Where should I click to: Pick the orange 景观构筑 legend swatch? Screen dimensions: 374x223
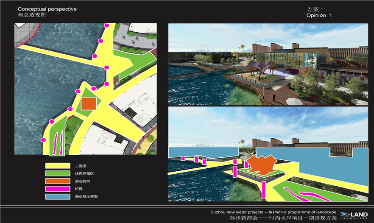[x=58, y=181]
